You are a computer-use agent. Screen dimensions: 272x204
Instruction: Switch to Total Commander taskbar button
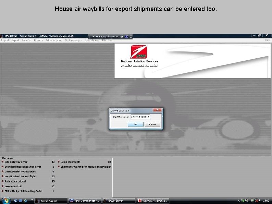tap(85, 201)
